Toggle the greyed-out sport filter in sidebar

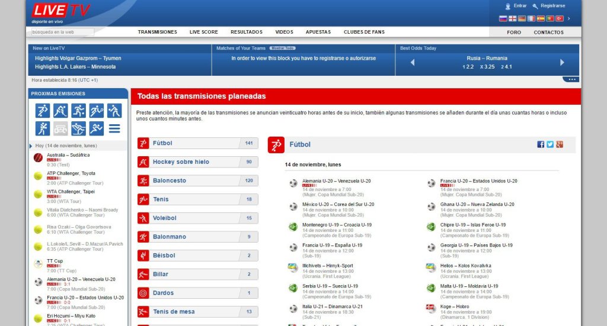tap(60, 128)
